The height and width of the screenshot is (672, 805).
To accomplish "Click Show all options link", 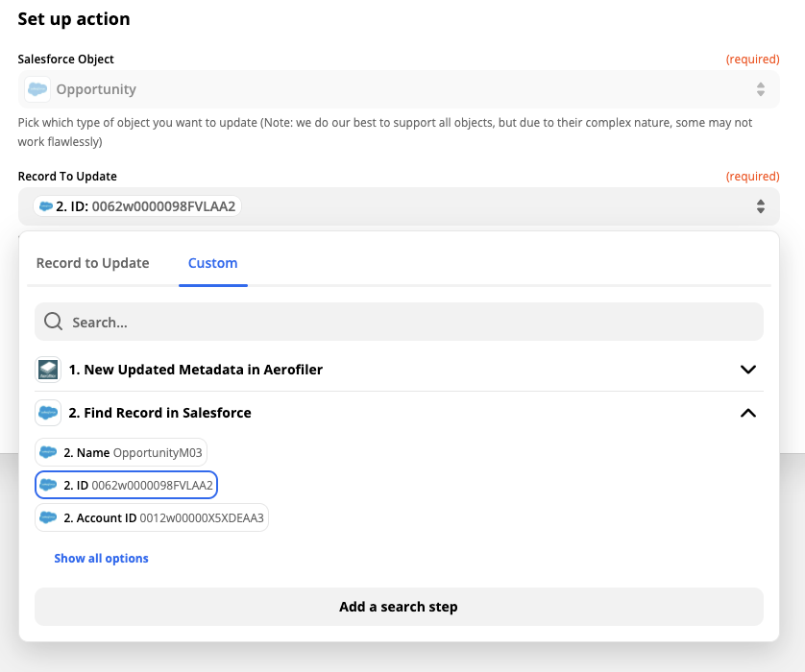I will pyautogui.click(x=101, y=558).
